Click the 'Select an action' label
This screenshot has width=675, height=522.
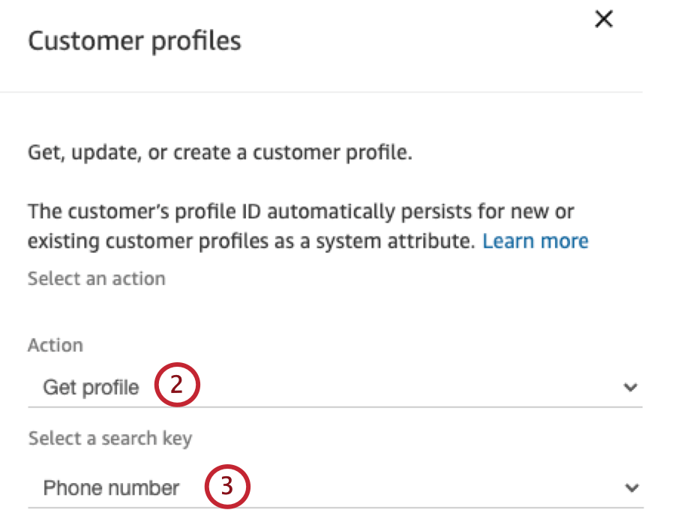96,278
